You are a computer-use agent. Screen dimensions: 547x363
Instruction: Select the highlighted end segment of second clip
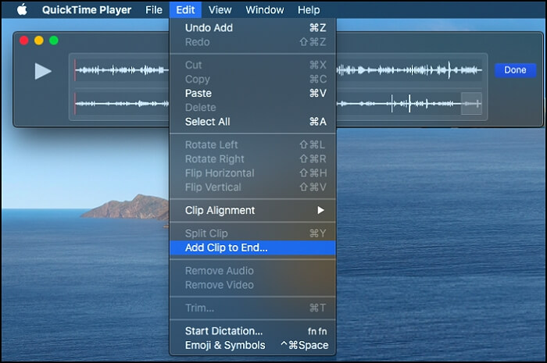pyautogui.click(x=471, y=103)
